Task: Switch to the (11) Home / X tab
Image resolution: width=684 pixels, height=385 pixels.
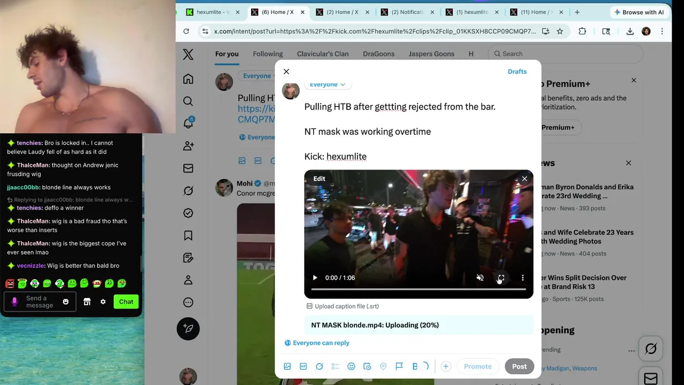Action: [537, 12]
